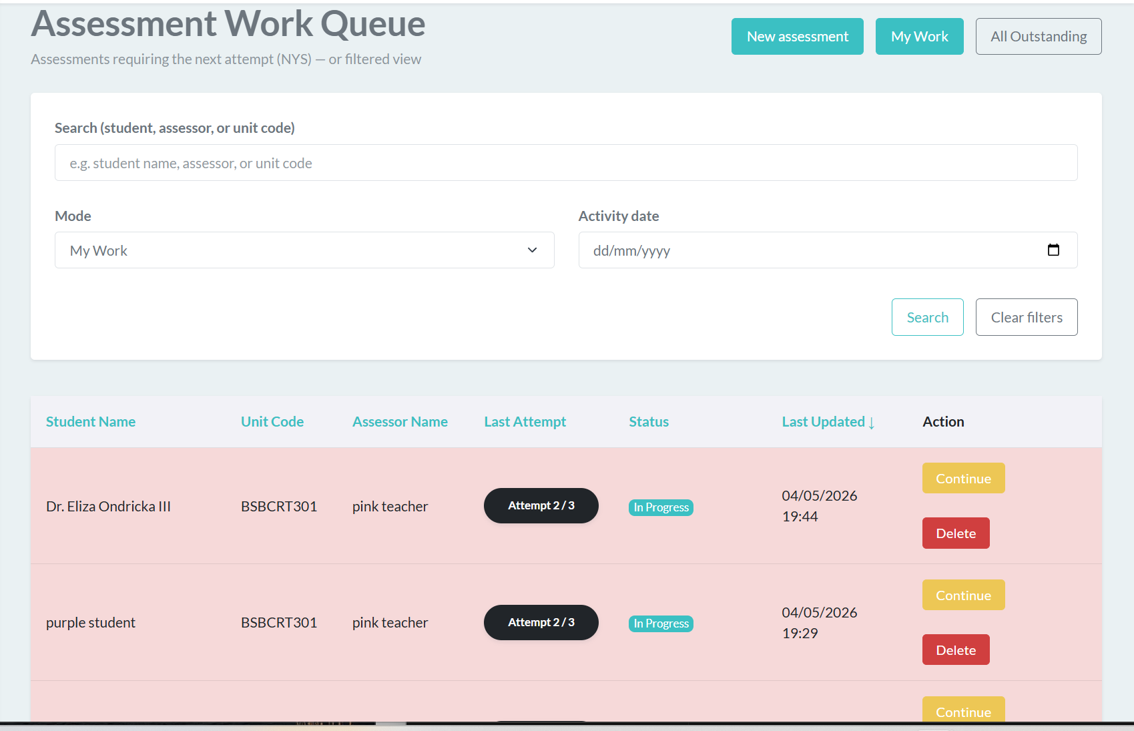Image resolution: width=1134 pixels, height=731 pixels.
Task: Click the 04/05/2026 19:29 timestamp
Action: [820, 623]
